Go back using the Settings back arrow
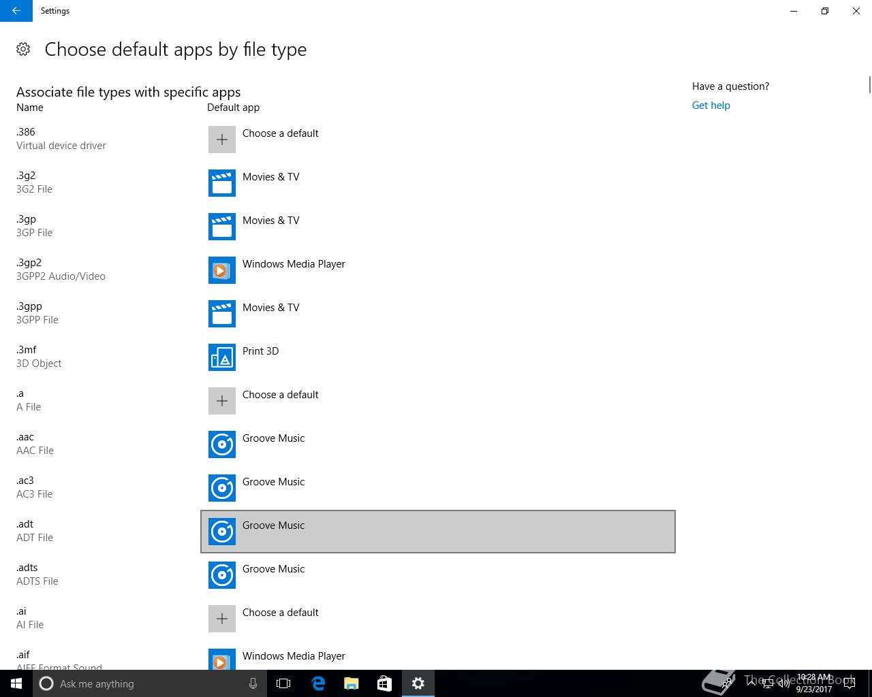 click(16, 11)
